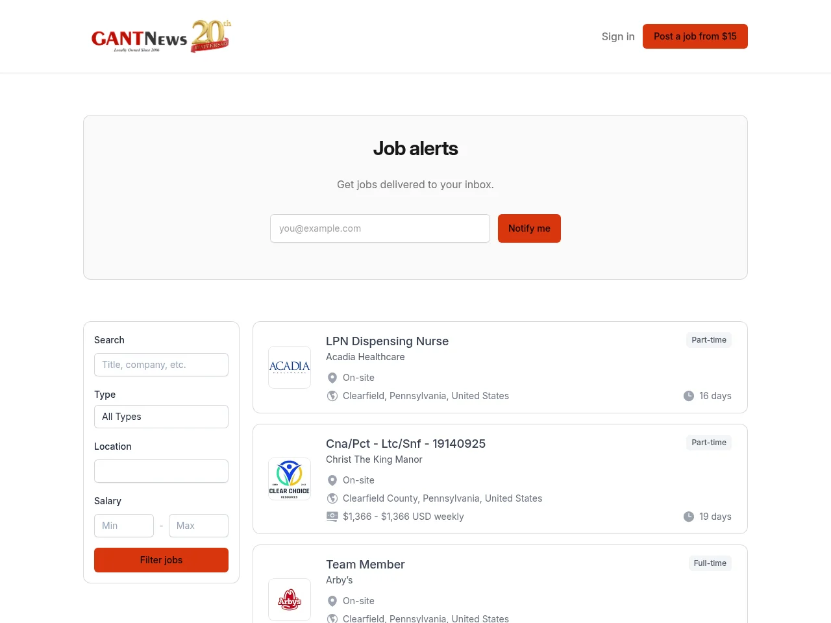This screenshot has height=623, width=831.
Task: Focus the Max salary field
Action: (x=199, y=526)
